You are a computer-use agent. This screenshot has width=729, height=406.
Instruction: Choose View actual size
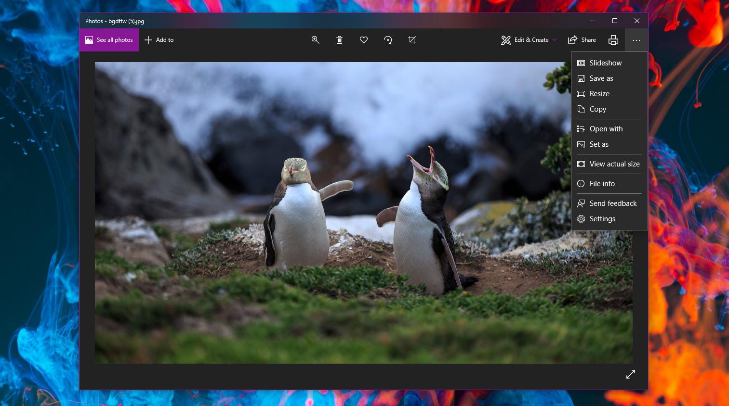610,164
